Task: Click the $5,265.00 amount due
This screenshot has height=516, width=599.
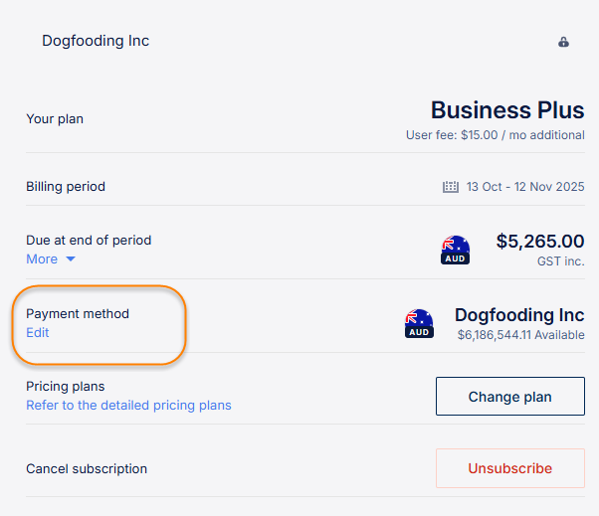Action: 539,242
